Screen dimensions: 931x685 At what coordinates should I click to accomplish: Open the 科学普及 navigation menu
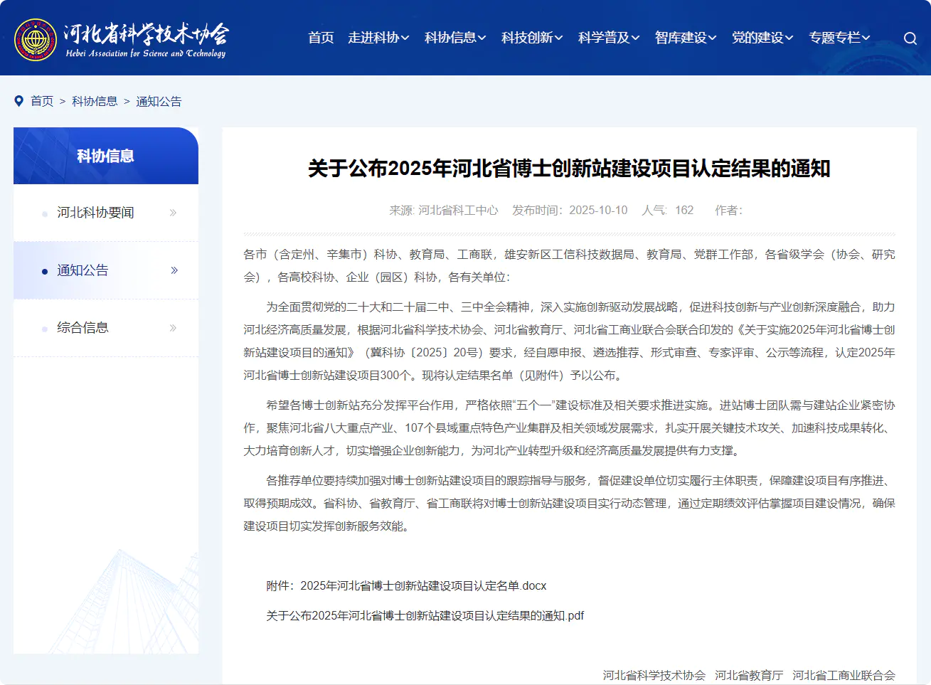coord(608,38)
